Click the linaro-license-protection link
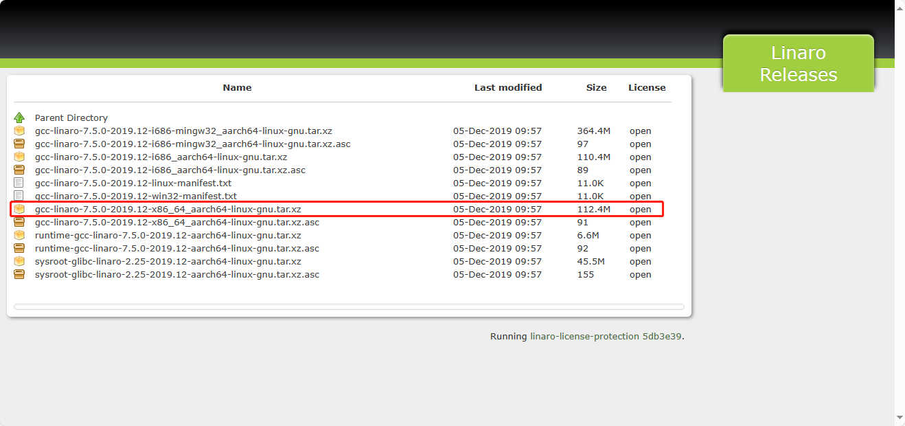 click(584, 337)
